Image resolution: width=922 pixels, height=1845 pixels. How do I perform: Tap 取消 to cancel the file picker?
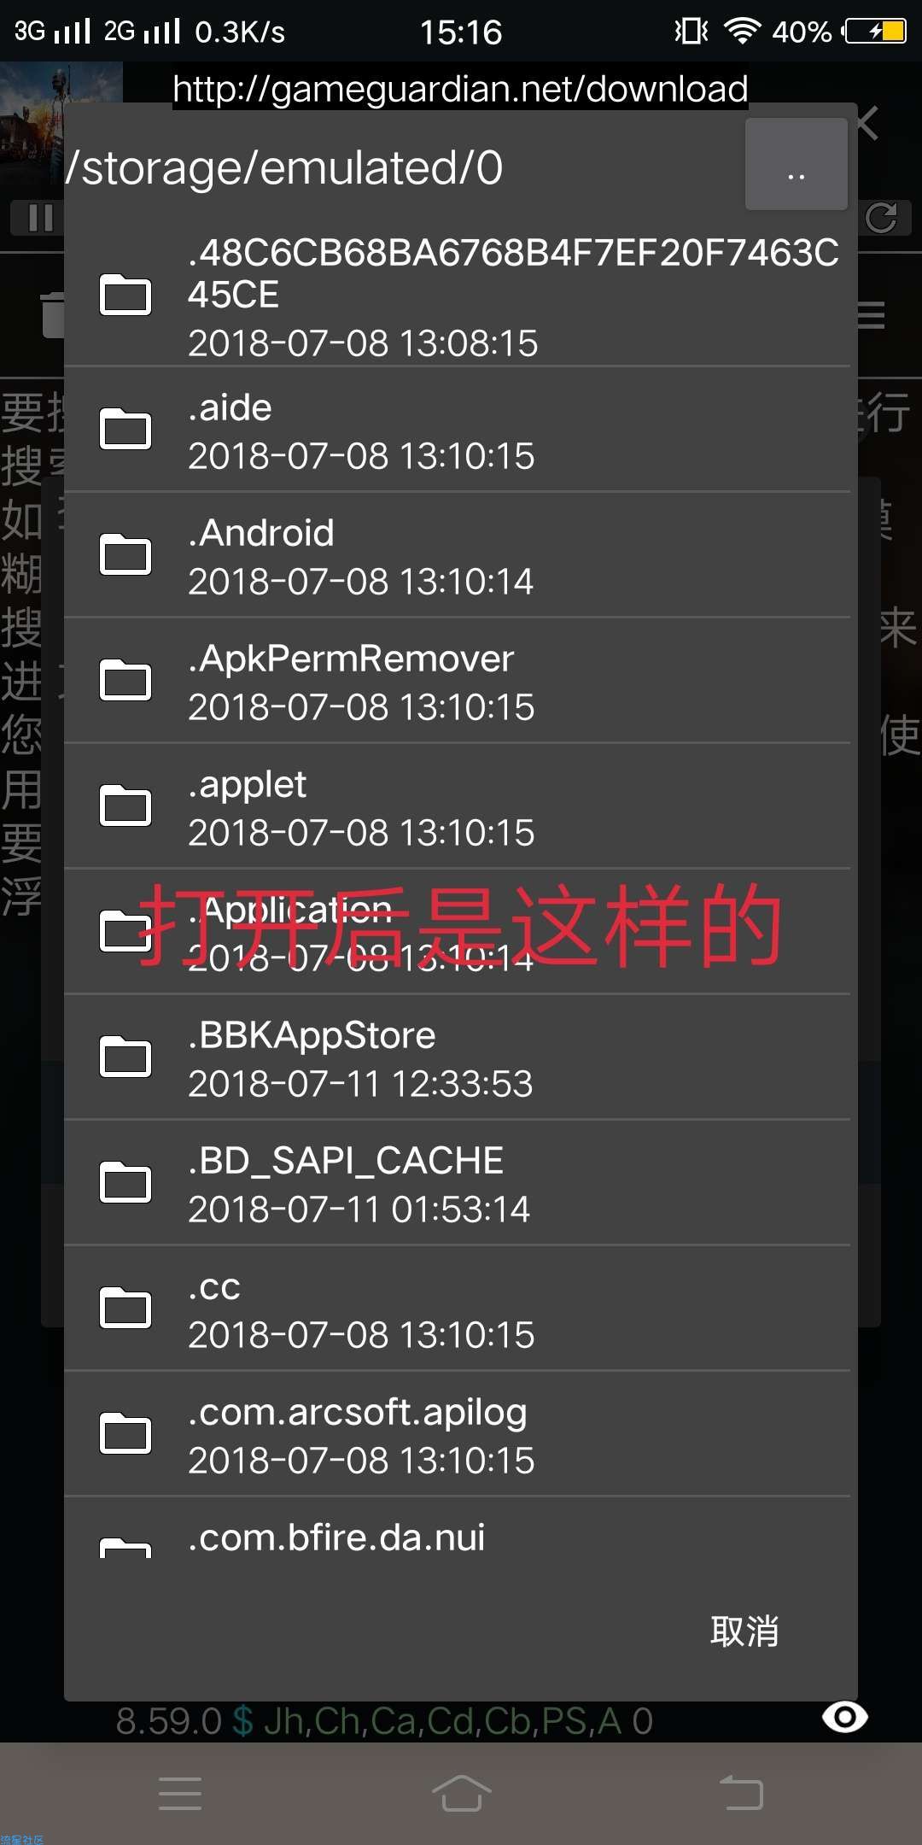pos(744,1631)
